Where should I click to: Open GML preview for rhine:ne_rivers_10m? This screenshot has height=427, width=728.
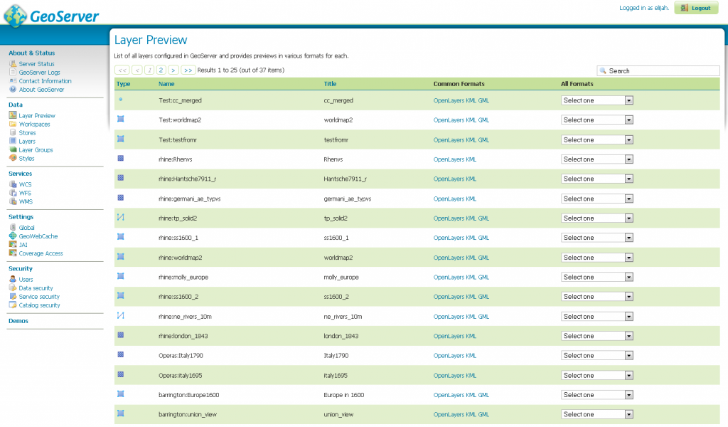tap(483, 317)
